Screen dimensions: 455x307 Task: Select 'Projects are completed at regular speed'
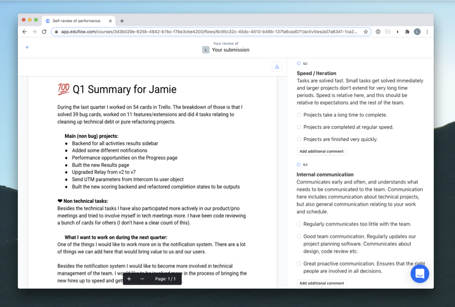(299, 127)
